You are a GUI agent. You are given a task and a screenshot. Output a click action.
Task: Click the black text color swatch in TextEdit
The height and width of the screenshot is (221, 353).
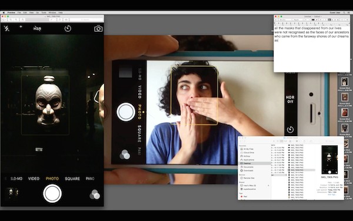[x=313, y=20]
